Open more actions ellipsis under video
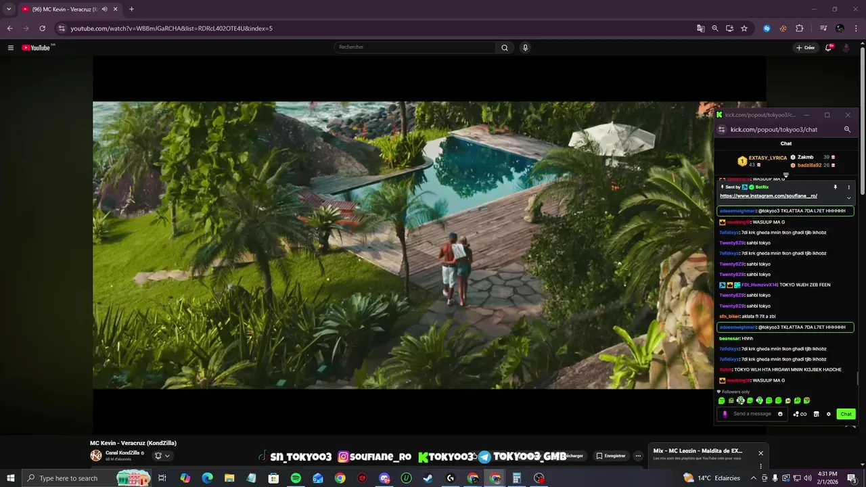 [638, 456]
